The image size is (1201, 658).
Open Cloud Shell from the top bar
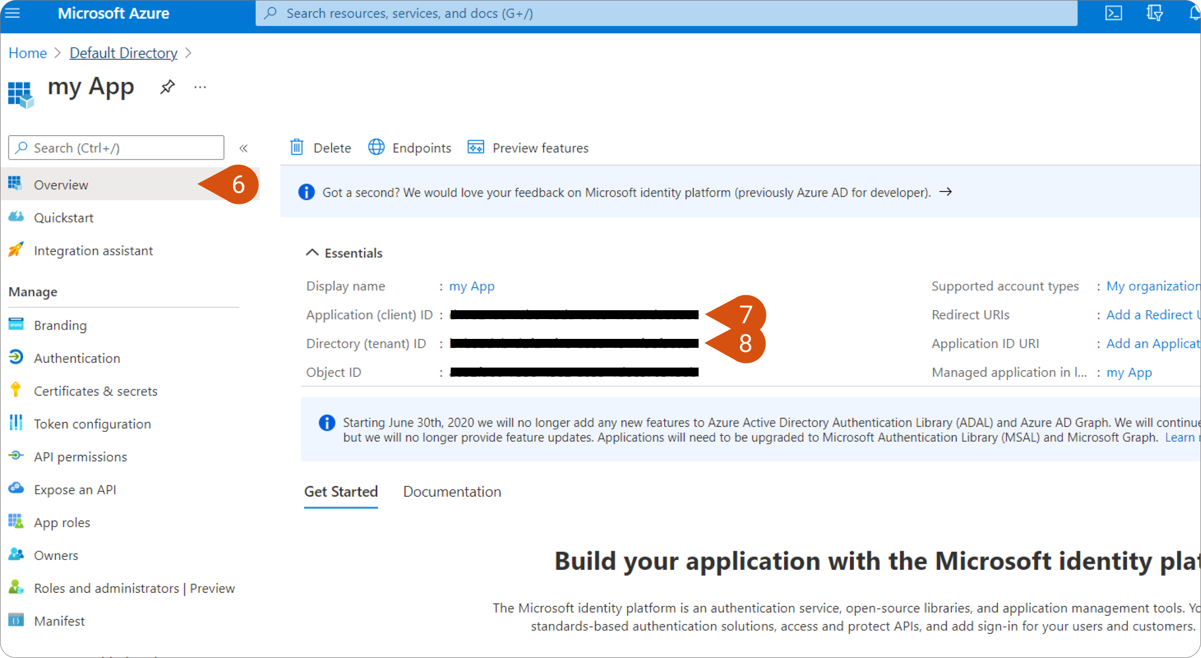[1113, 13]
